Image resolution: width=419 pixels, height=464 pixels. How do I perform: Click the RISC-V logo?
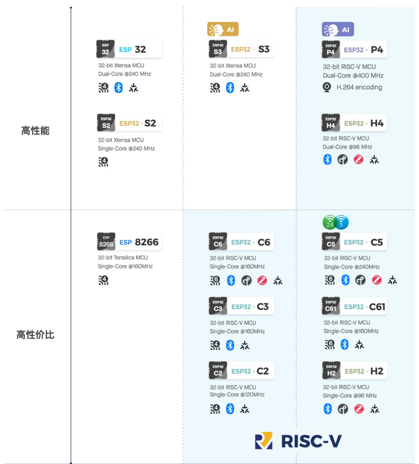pyautogui.click(x=299, y=441)
